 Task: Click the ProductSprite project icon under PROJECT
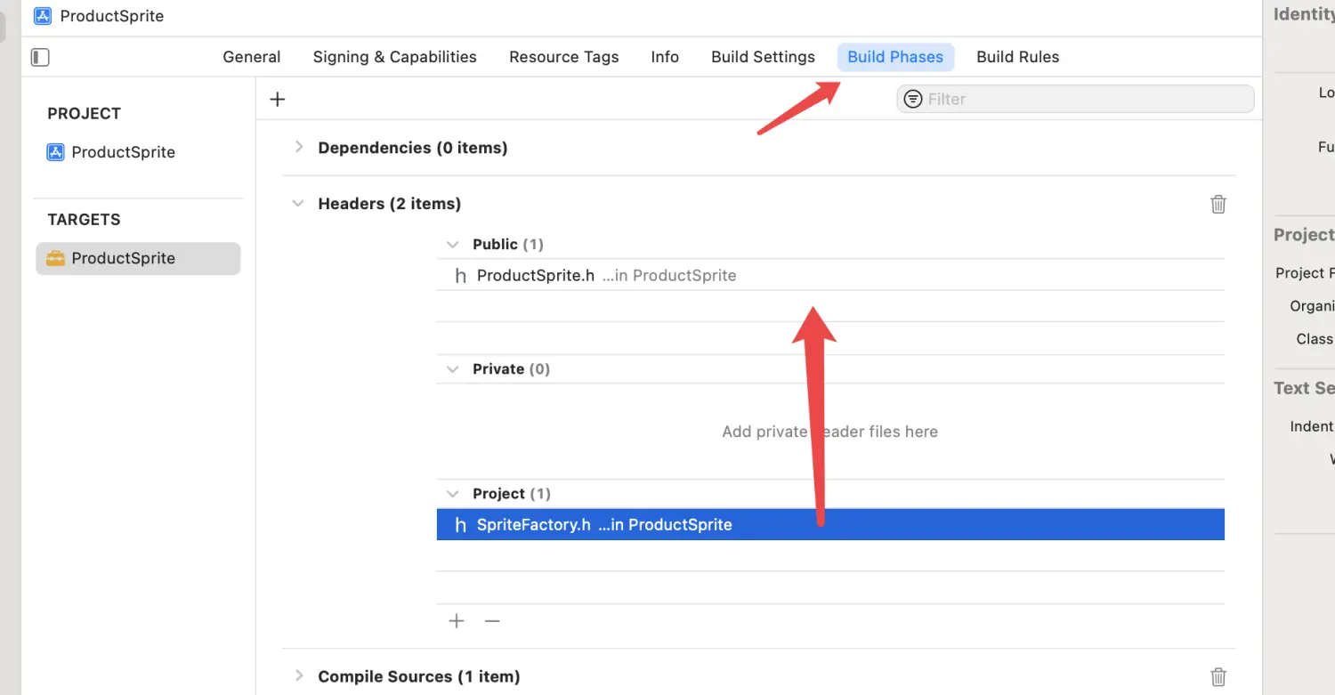(55, 152)
